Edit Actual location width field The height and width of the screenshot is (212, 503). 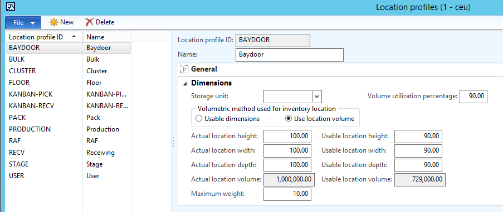(287, 150)
